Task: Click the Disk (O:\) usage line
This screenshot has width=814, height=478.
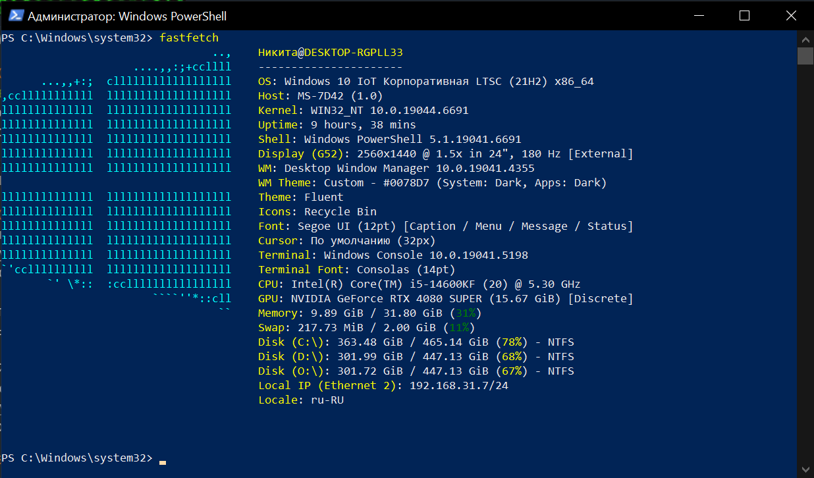Action: coord(416,371)
